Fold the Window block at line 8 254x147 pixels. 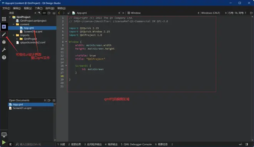point(66,42)
